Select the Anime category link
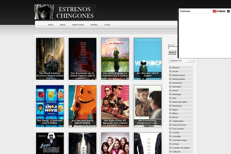Screen dimensions: 231x154 click(x=175, y=90)
